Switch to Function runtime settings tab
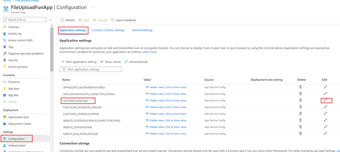The image size is (340, 152). (108, 30)
